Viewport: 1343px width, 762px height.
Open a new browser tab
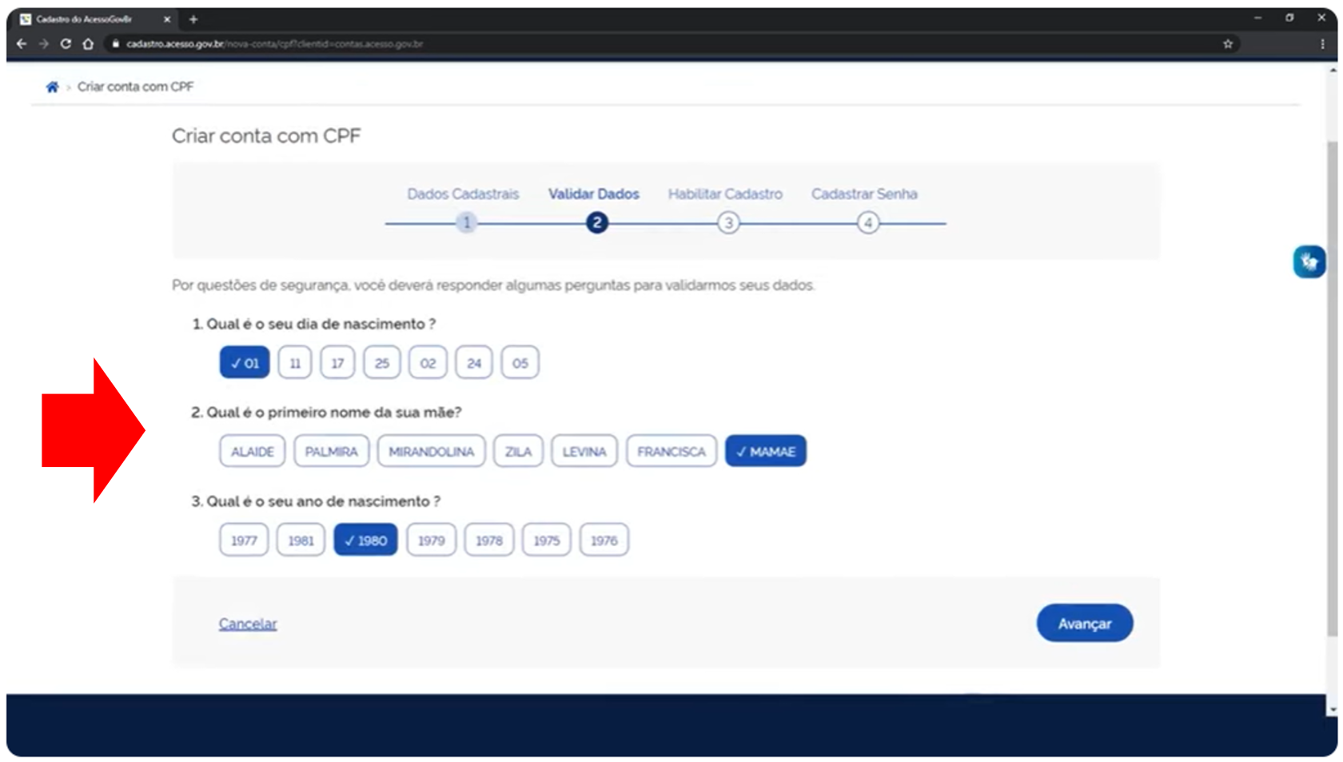193,19
